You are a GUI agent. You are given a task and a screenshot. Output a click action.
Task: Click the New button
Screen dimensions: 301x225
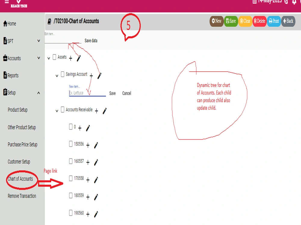pyautogui.click(x=216, y=21)
